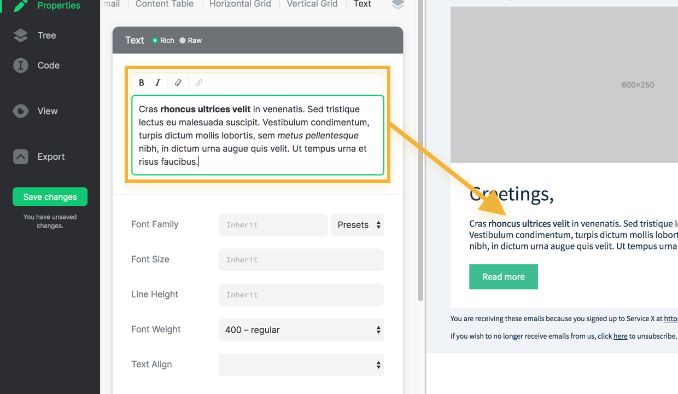This screenshot has width=678, height=394.
Task: Clear formatting with the eraser icon
Action: click(178, 82)
